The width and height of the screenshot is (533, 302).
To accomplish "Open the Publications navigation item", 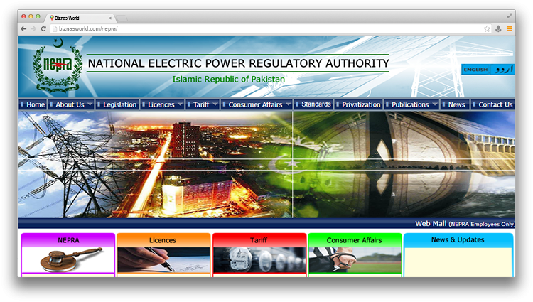I will pyautogui.click(x=411, y=104).
